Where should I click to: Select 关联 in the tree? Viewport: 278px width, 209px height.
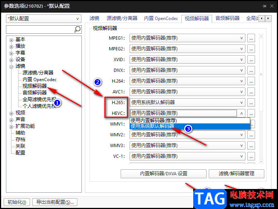(20, 146)
